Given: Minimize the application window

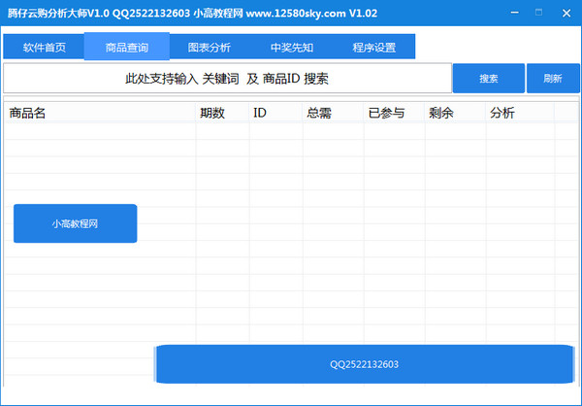Looking at the screenshot, I should (513, 11).
